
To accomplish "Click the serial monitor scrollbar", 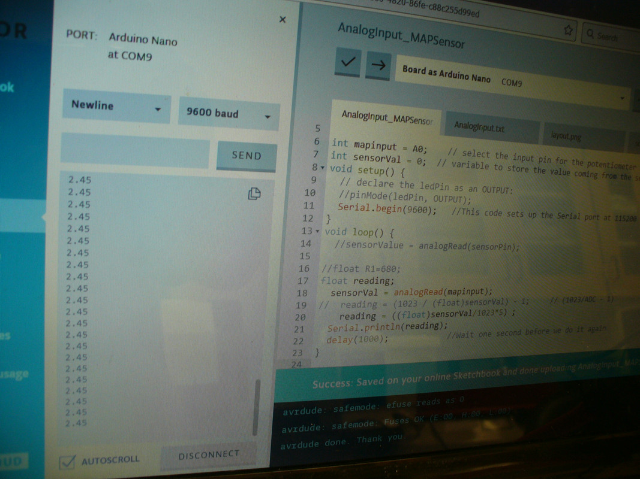I will coord(256,407).
